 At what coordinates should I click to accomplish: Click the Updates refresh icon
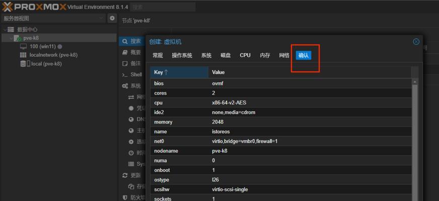125,175
